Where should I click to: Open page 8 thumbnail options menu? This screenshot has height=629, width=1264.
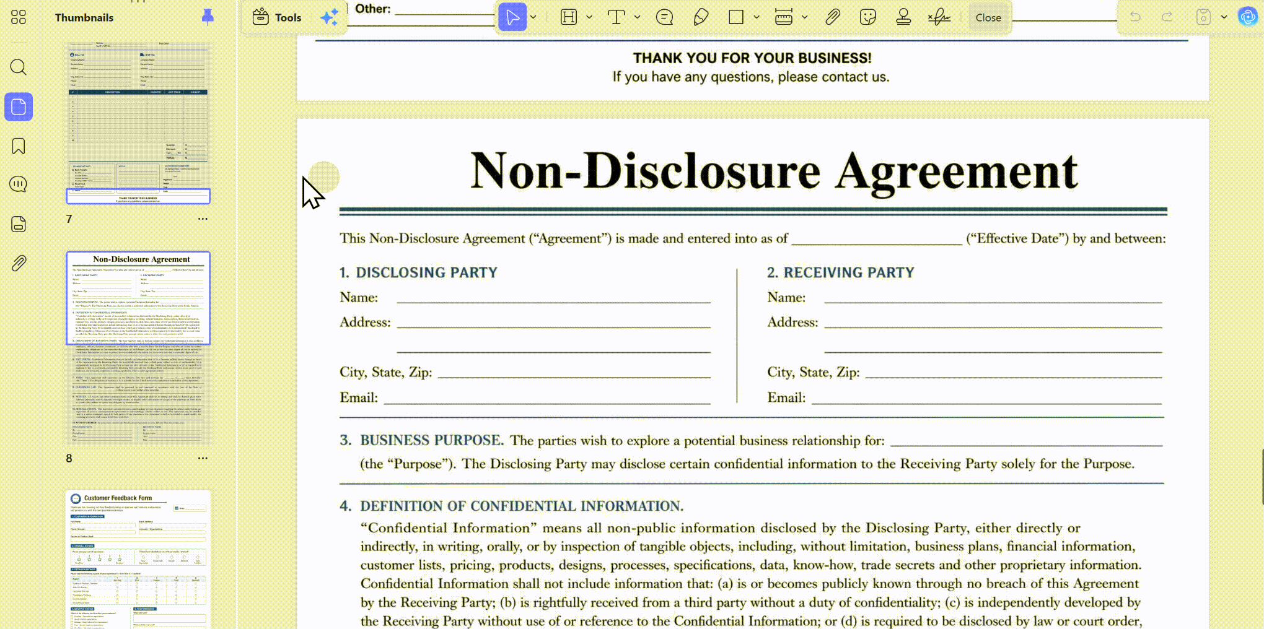click(x=203, y=458)
